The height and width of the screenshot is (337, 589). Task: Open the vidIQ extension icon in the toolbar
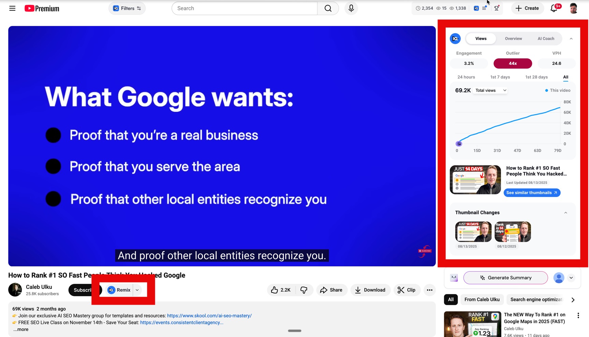pos(476,8)
